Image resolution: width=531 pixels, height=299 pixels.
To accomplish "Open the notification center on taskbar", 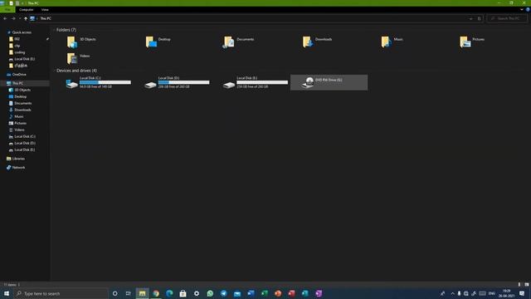I will point(522,293).
